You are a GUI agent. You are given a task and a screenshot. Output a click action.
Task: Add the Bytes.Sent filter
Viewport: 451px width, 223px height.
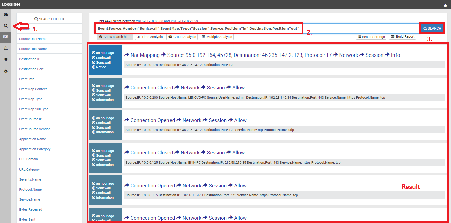point(27,219)
